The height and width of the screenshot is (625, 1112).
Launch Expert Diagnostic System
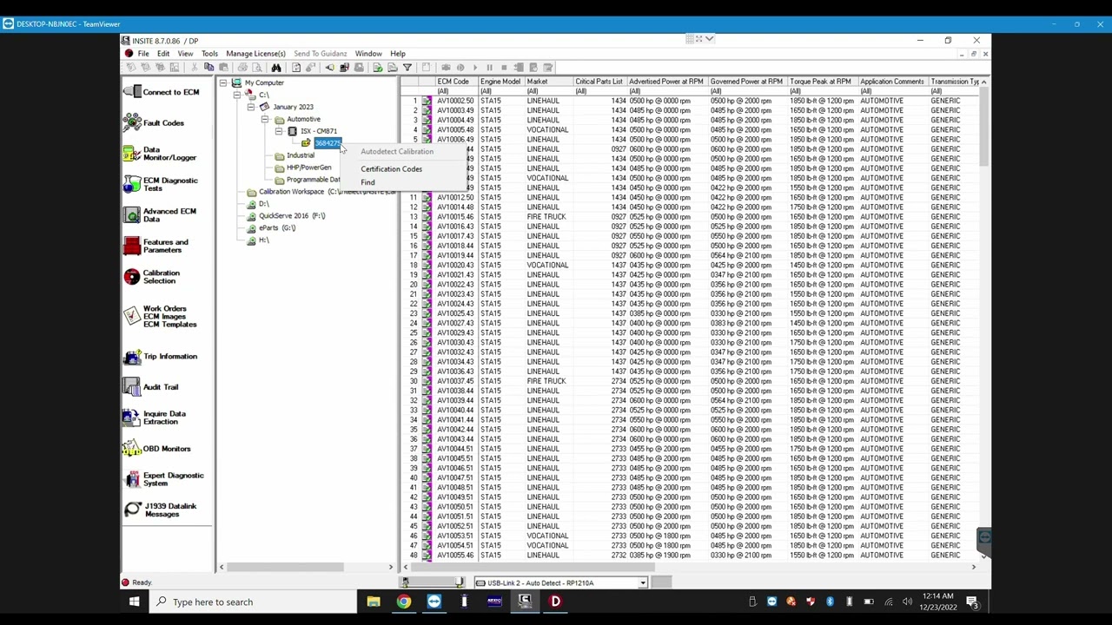click(x=164, y=479)
